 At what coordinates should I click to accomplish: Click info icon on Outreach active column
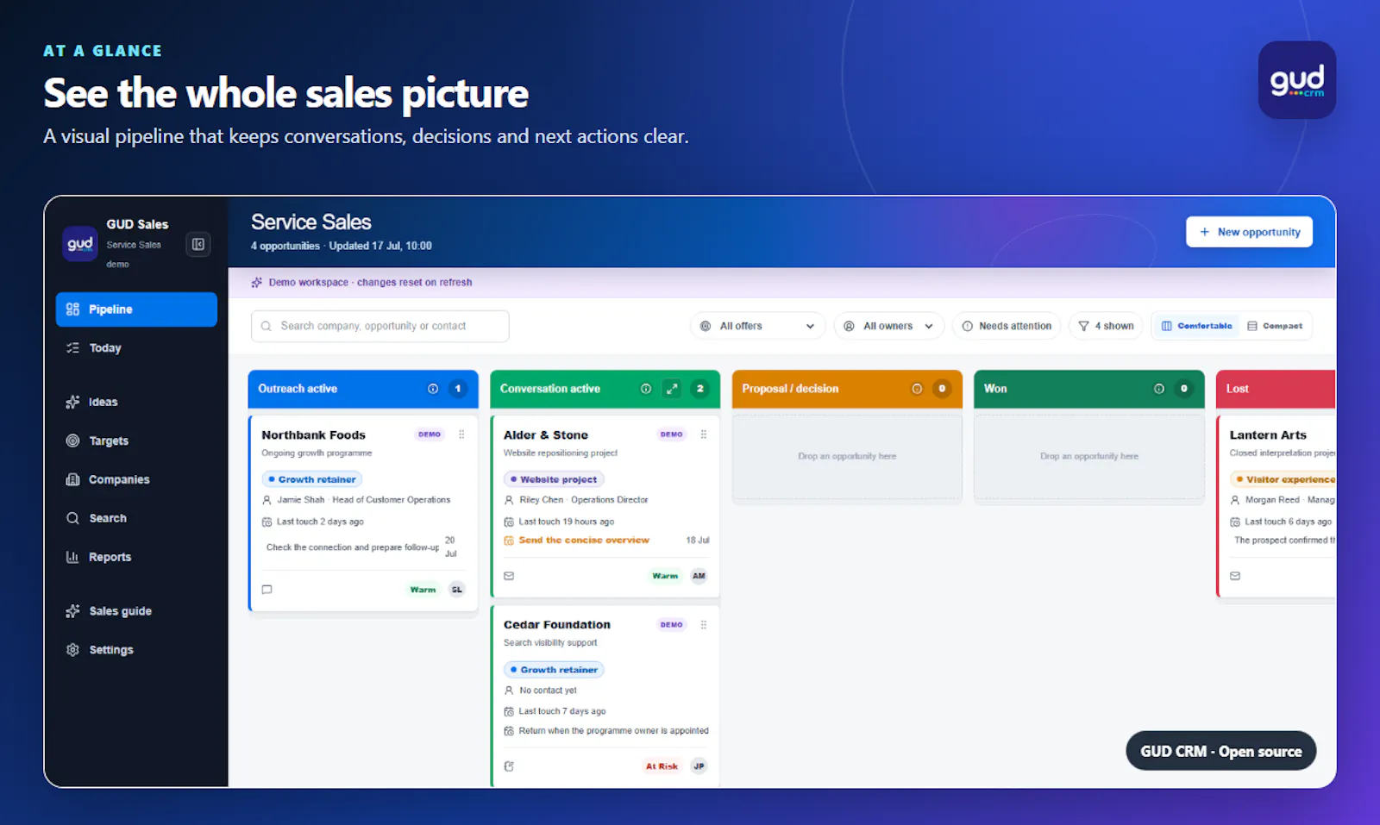coord(433,389)
